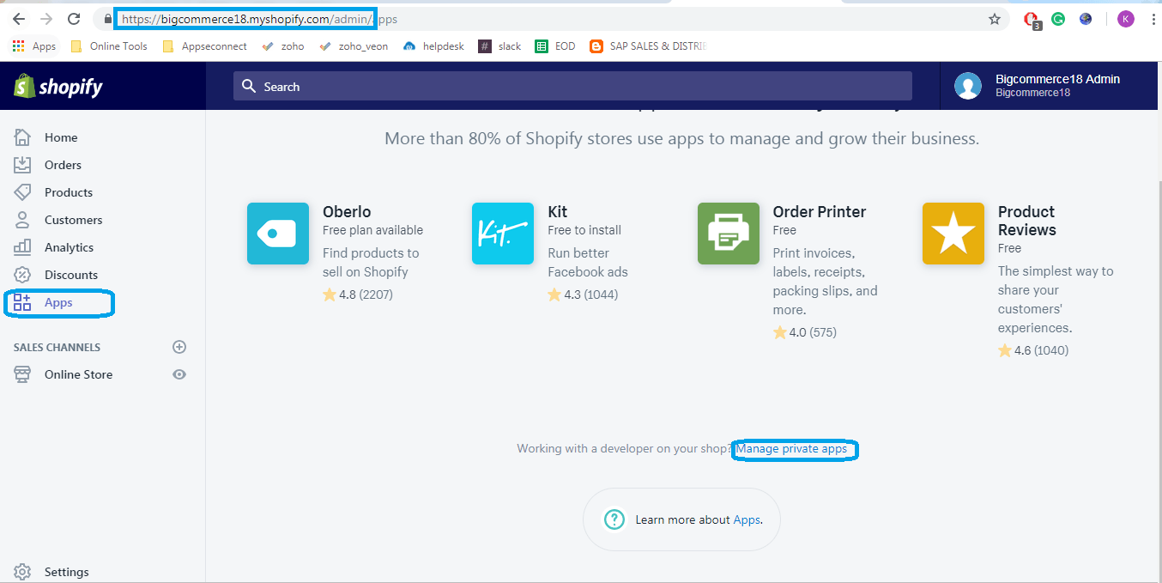The width and height of the screenshot is (1162, 583).
Task: Click the Apps link in Learn more
Action: pyautogui.click(x=746, y=519)
